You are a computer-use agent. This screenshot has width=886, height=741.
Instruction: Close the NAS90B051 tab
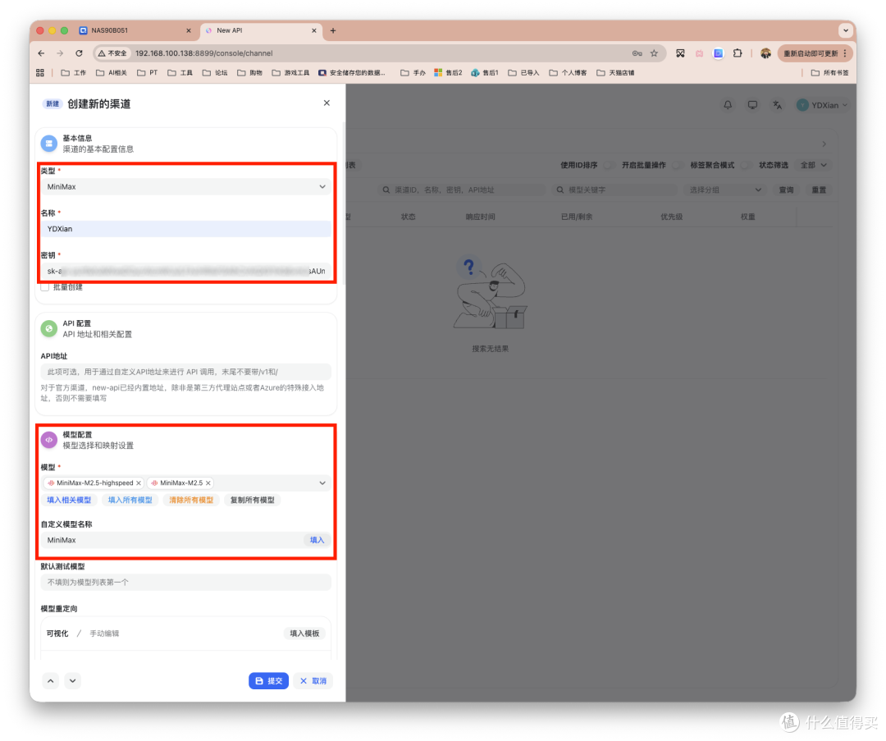(189, 30)
